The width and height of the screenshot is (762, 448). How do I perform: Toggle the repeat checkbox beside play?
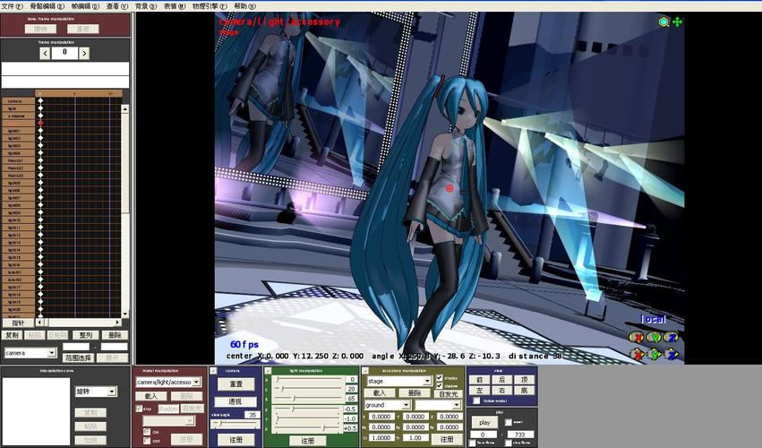508,422
